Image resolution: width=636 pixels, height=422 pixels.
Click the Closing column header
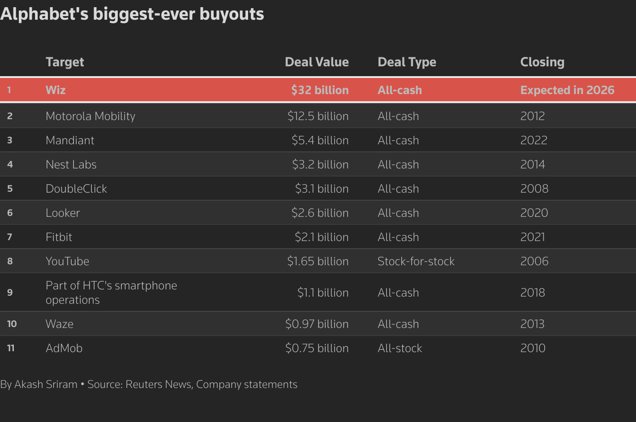[542, 62]
